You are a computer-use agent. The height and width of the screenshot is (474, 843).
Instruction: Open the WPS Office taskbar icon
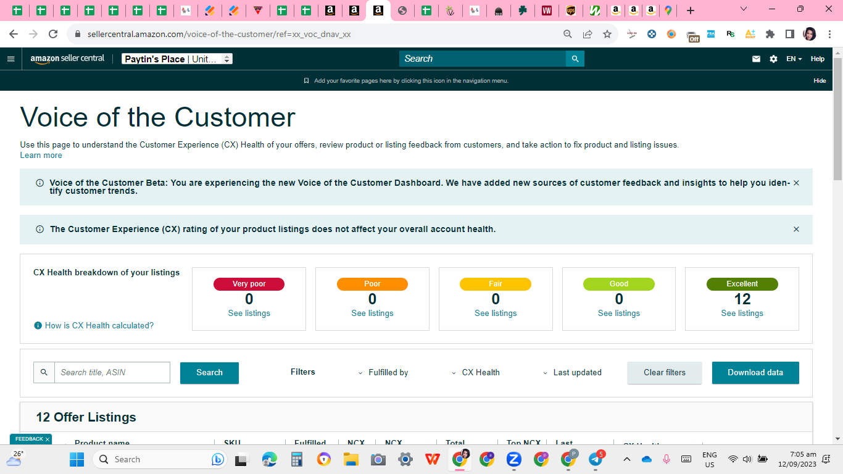tap(433, 459)
